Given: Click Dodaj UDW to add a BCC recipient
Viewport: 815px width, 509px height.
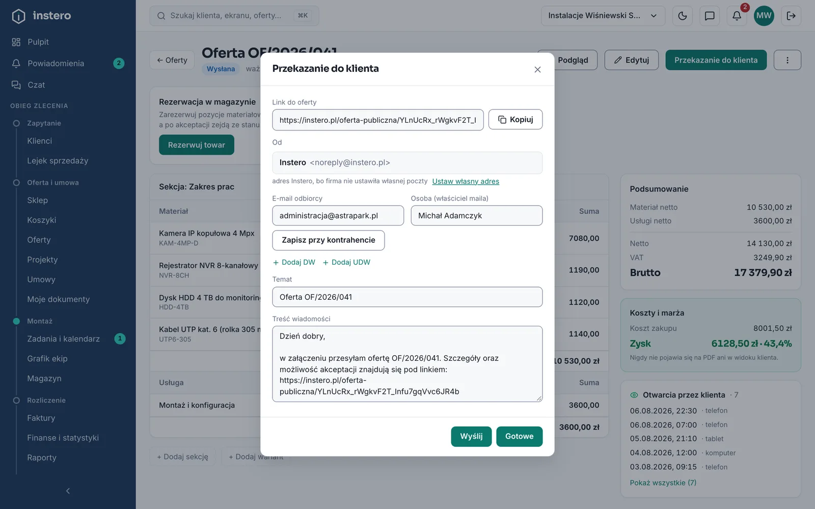Looking at the screenshot, I should point(346,262).
